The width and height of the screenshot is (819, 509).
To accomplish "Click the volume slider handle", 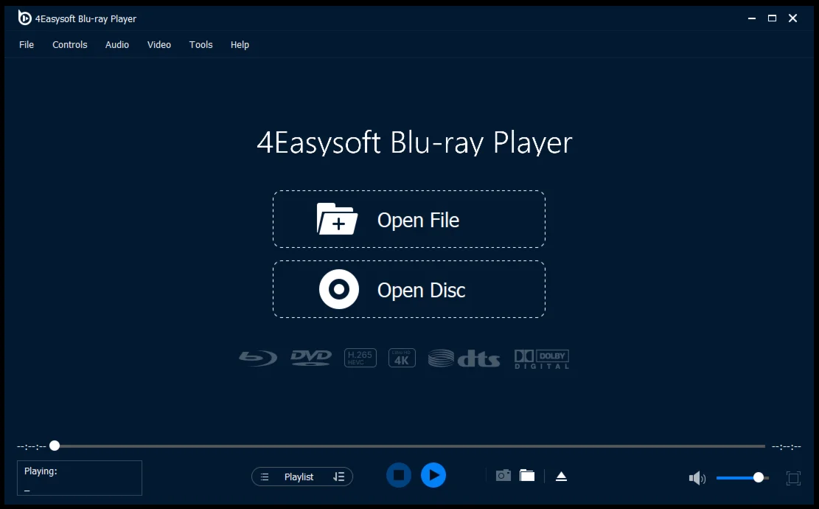I will click(759, 477).
